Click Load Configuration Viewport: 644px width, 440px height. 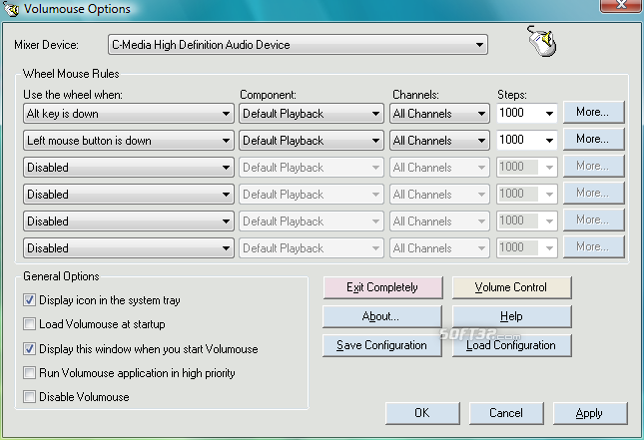[x=512, y=345]
